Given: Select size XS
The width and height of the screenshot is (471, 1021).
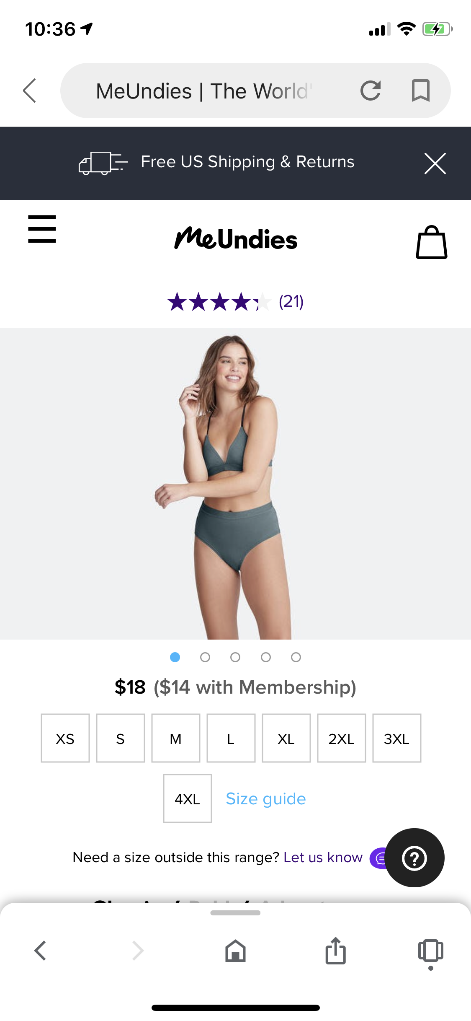Looking at the screenshot, I should pyautogui.click(x=65, y=738).
